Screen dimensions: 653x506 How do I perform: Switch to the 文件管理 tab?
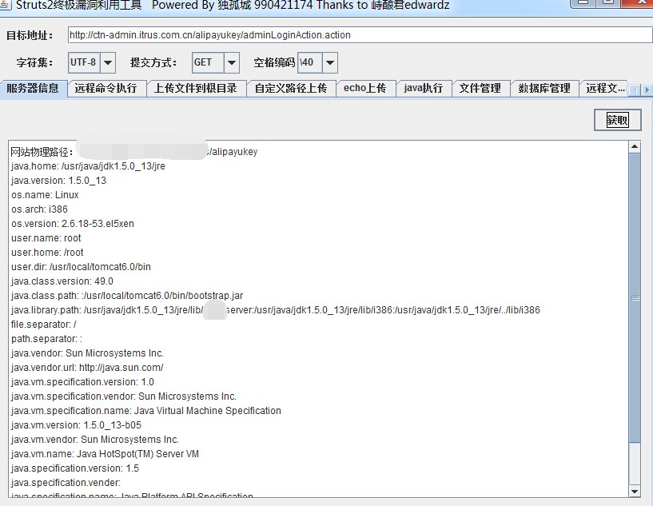tap(480, 88)
